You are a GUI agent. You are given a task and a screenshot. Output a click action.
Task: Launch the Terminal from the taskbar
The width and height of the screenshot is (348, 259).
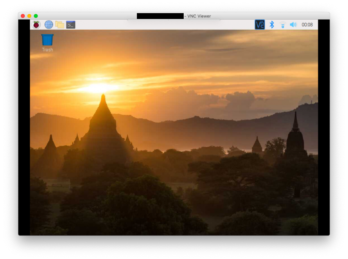pos(71,25)
